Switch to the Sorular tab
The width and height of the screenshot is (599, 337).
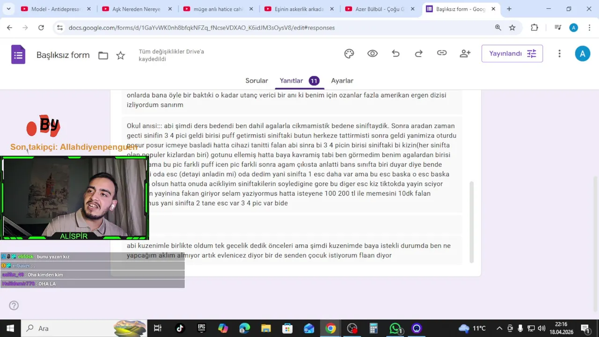pyautogui.click(x=256, y=81)
